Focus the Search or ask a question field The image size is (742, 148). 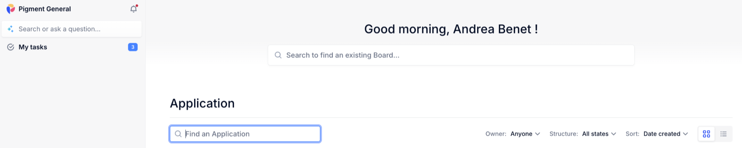72,29
